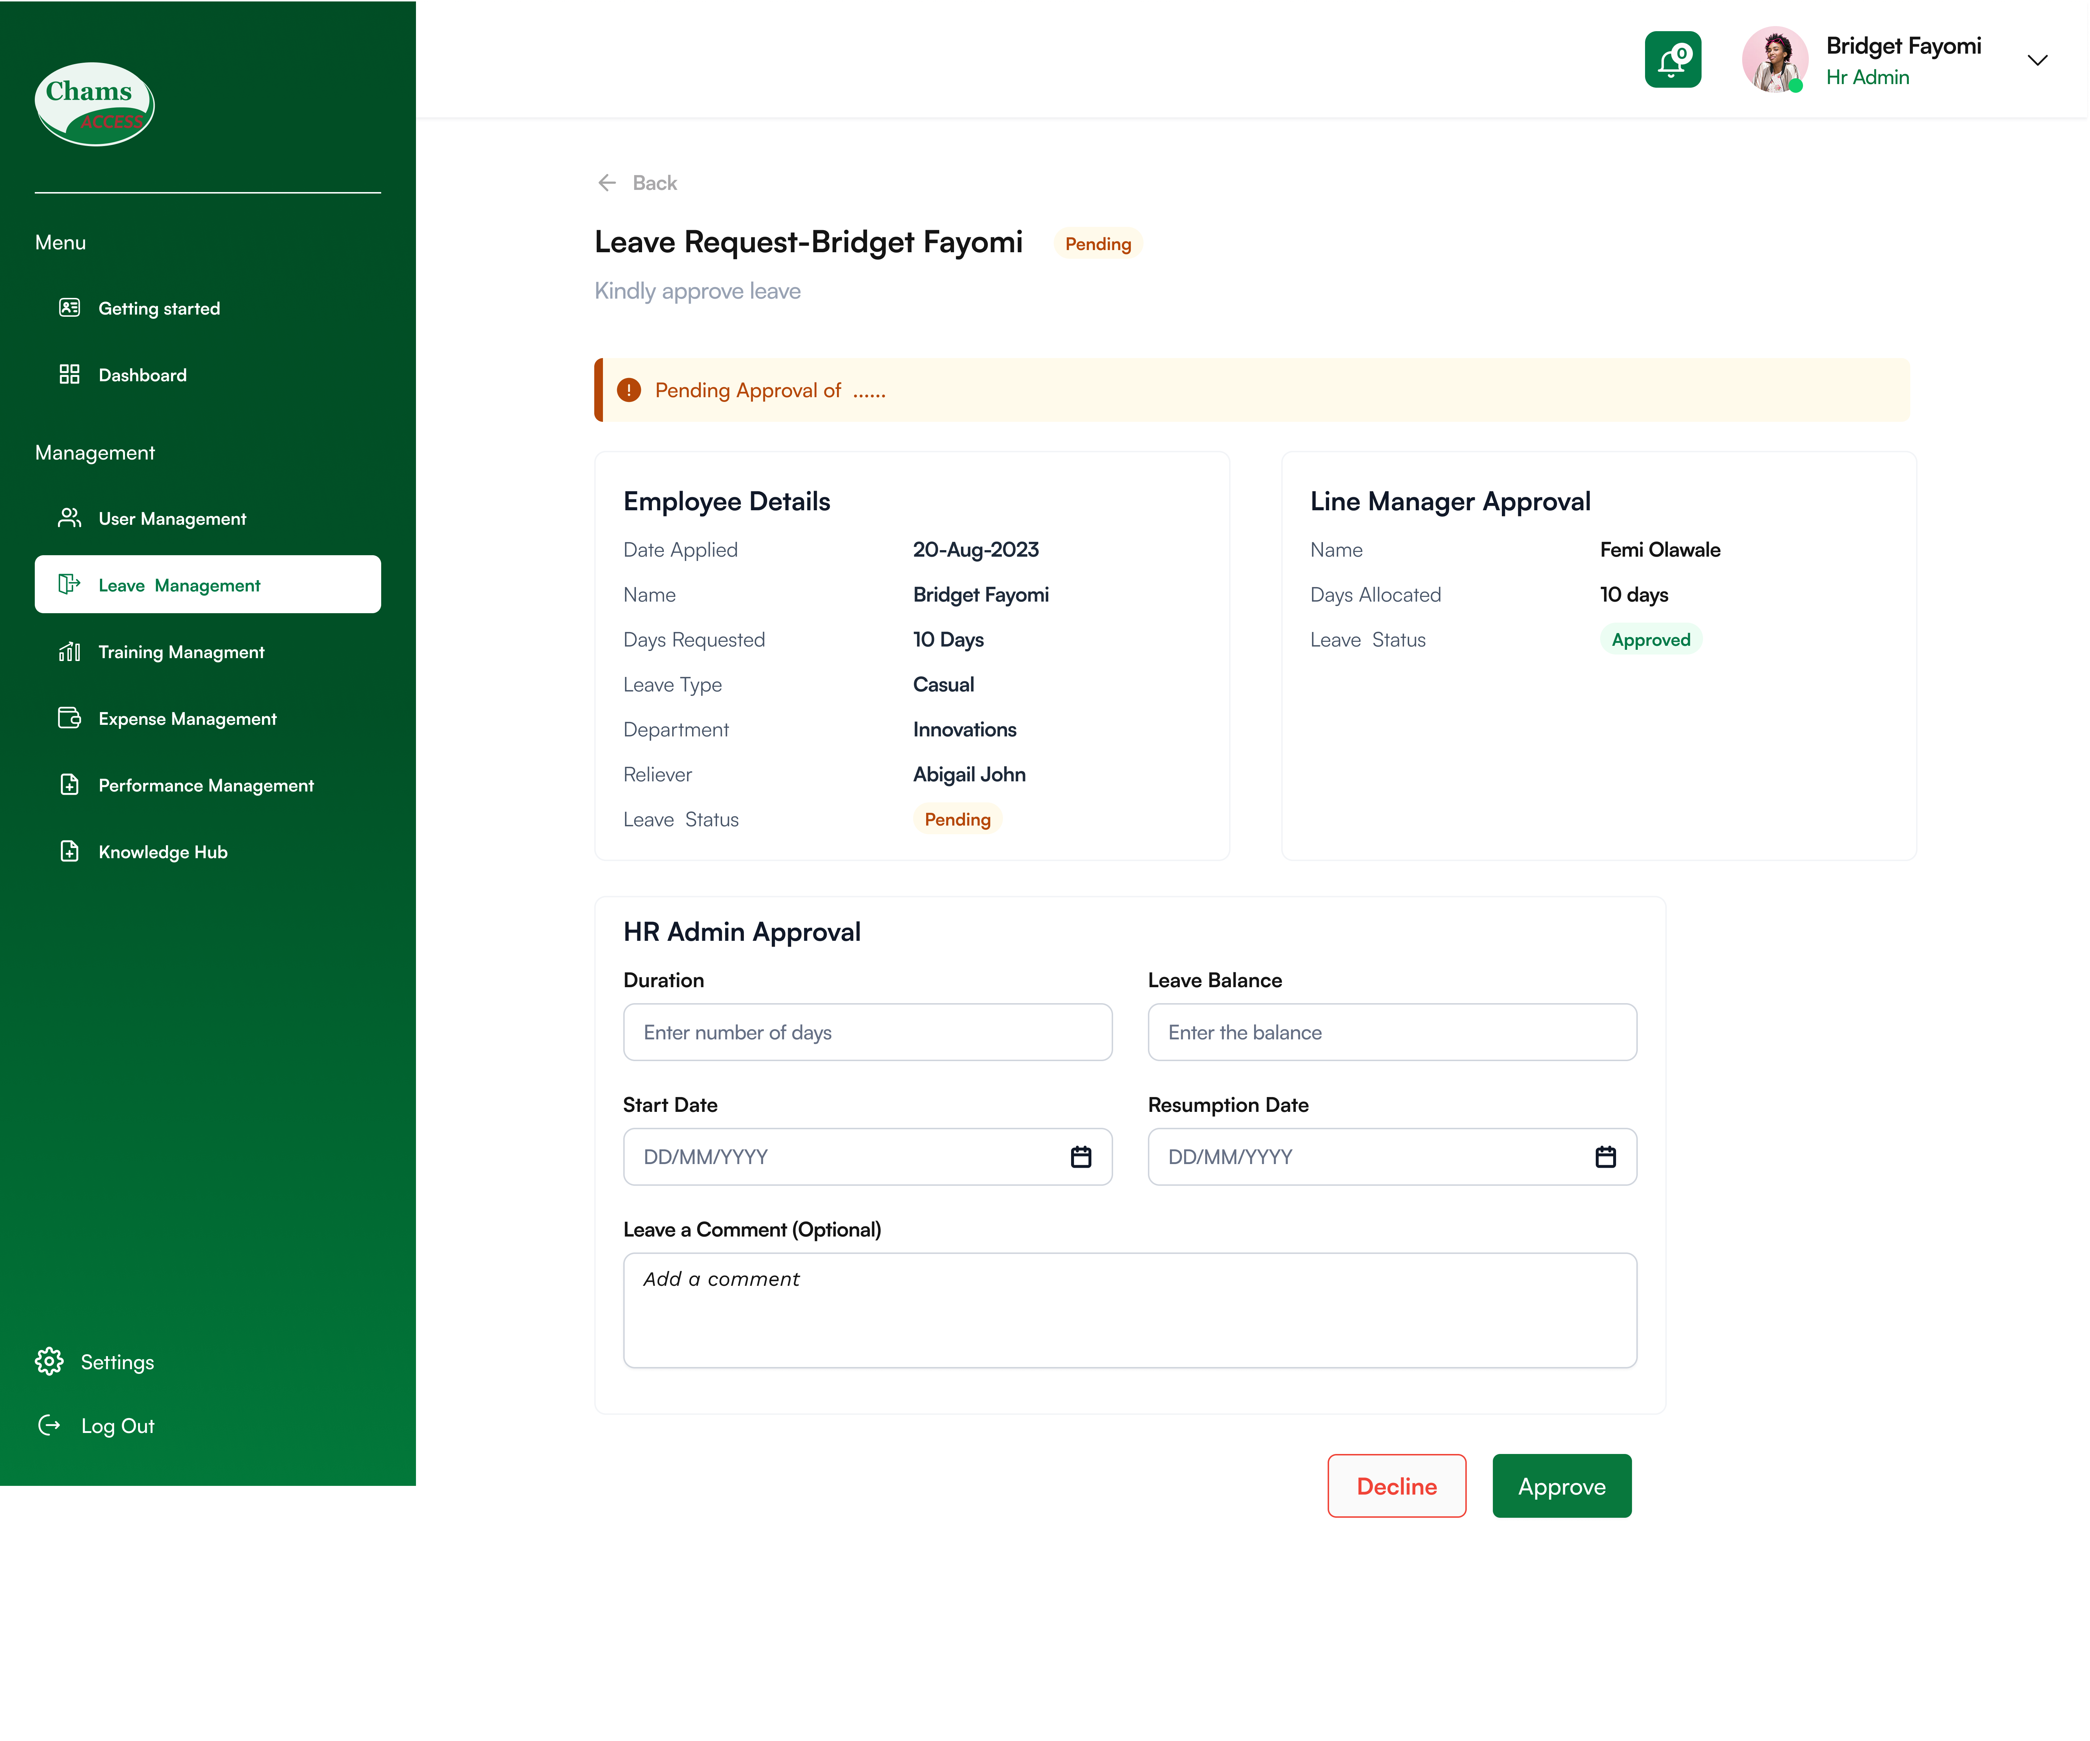Click the Chams Access logo

click(95, 104)
